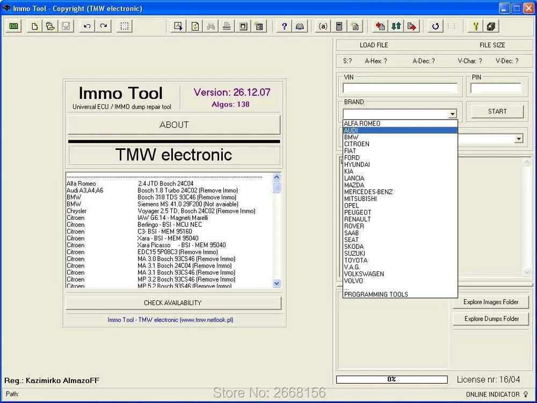537x403 pixels.
Task: Choose VOLKSWAGEN brand option
Action: tap(400, 274)
